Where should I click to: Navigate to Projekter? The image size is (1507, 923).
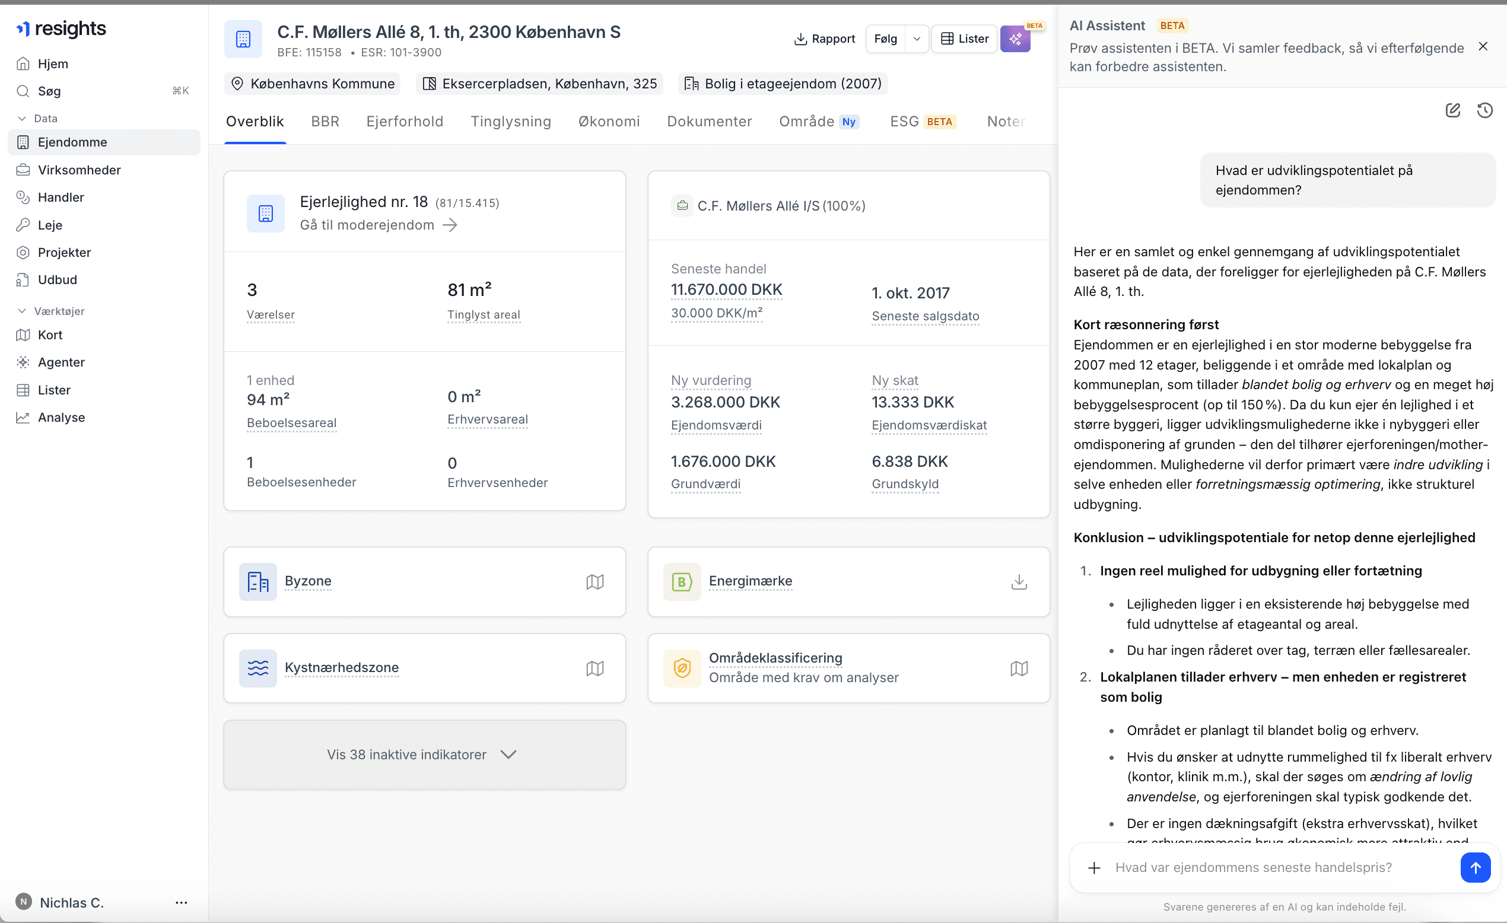104,252
